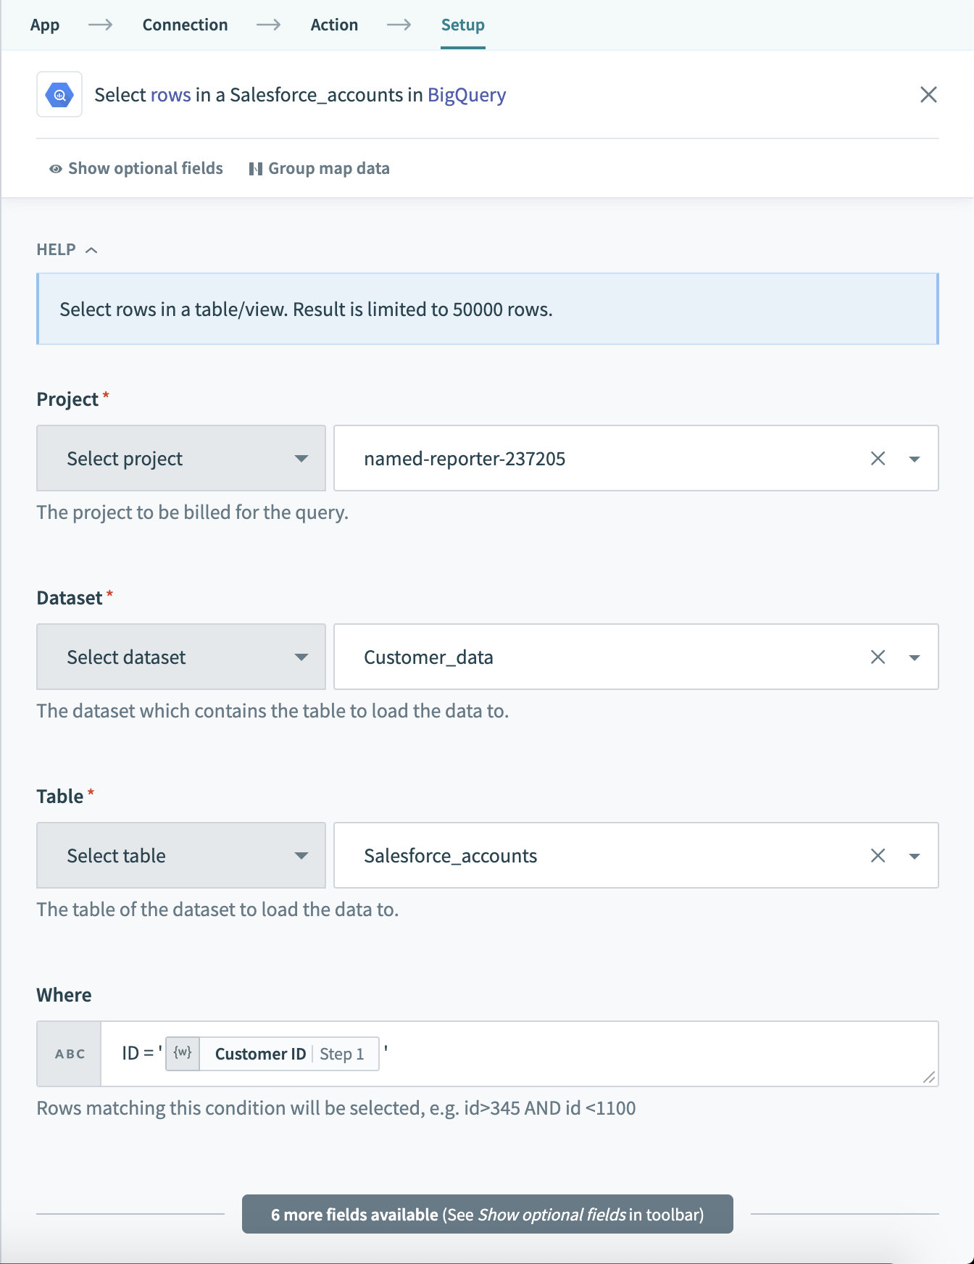Clear the Customer_data dataset value

878,657
